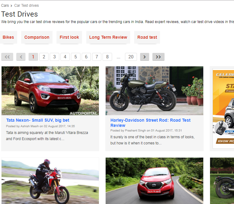Open Tata Nexon- Small SUV, big bet article
234x204 pixels.
pos(38,120)
